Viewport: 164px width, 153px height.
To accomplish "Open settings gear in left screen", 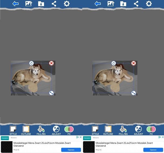I will (x=67, y=4).
